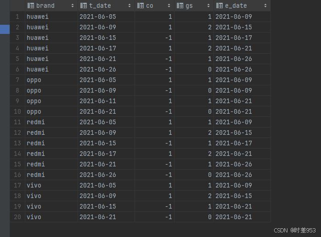Screen dimensions: 321x237
Task: Click vivo brand cell in row 20
Action: click(51, 217)
